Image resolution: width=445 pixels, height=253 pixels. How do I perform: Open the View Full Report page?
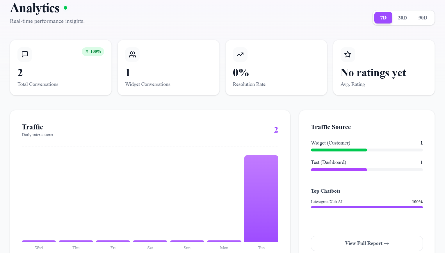(x=367, y=243)
